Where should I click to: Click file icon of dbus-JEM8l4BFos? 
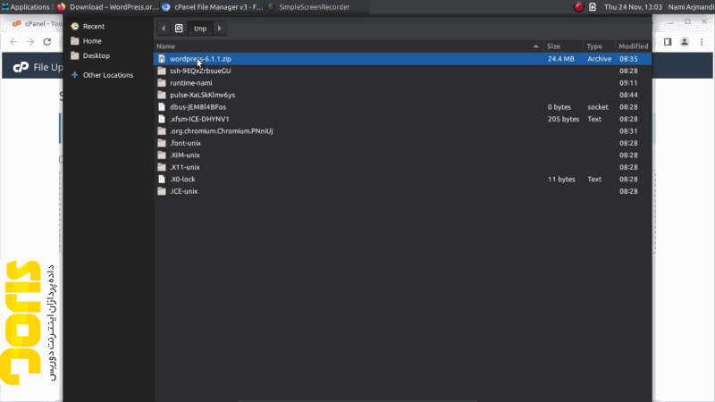[x=162, y=107]
